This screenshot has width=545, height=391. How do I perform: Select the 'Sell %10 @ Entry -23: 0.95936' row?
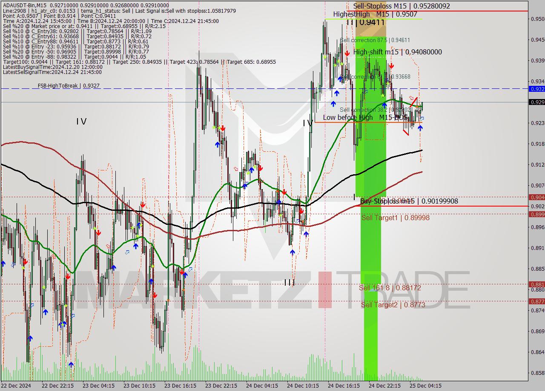click(76, 46)
